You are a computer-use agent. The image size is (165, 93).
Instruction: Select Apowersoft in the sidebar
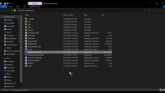[x=11, y=35]
